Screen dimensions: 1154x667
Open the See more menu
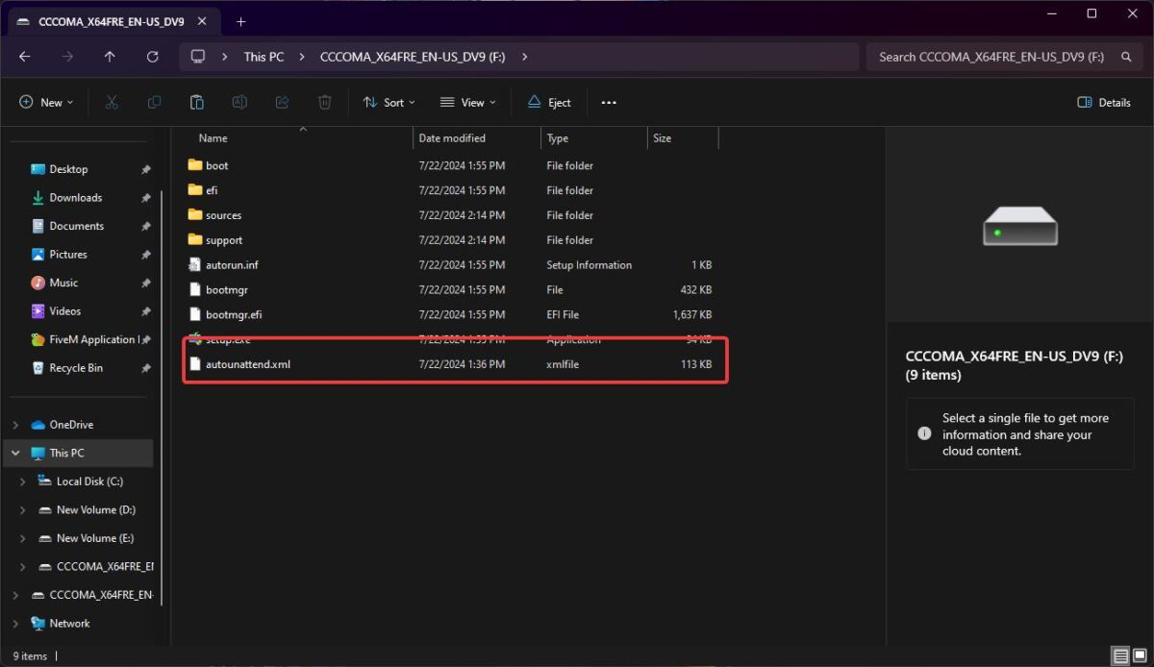608,102
